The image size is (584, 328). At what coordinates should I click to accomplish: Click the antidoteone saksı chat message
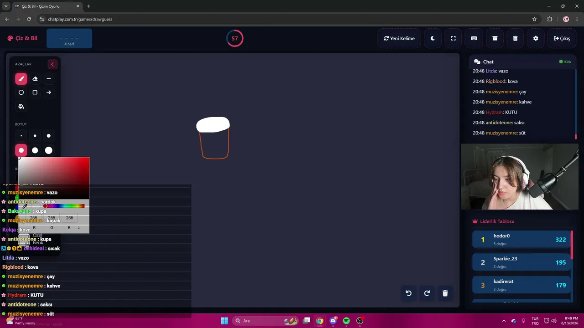point(499,123)
